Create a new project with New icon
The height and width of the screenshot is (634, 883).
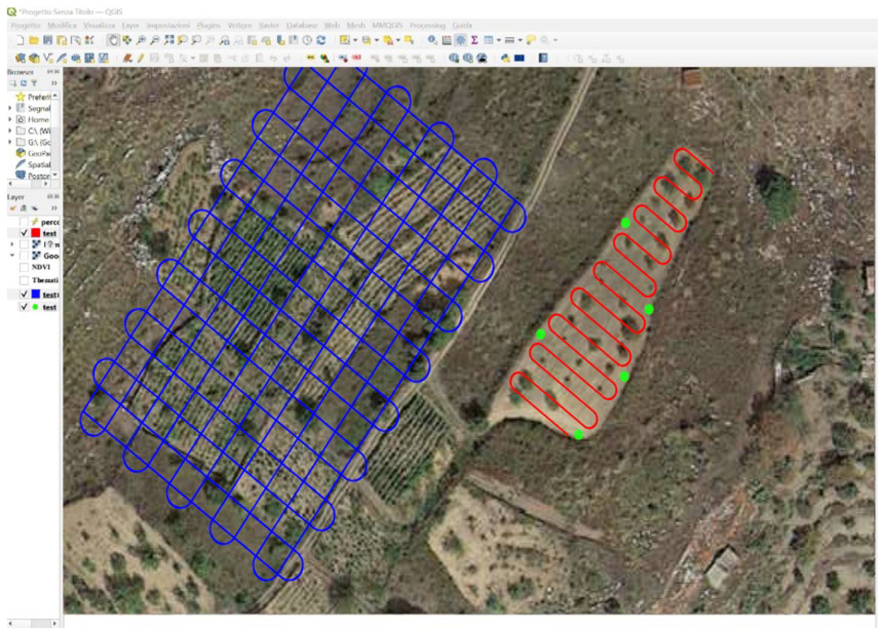click(x=20, y=40)
